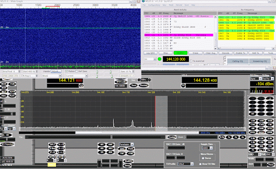Click the Swap button below MultiRX

(128, 166)
